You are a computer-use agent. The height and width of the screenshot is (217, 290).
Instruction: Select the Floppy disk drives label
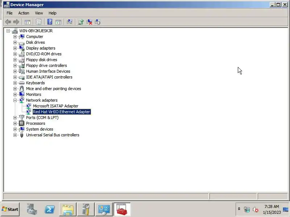click(41, 60)
